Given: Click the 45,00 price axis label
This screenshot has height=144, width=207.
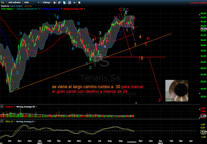Looking at the screenshot, I should pos(203,13).
